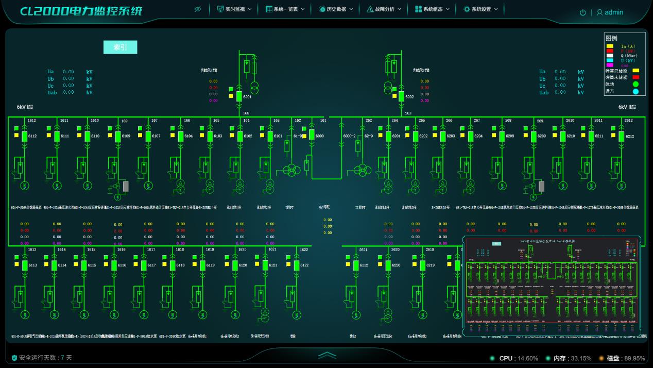Click the power/logout icon beside admin
Viewport: 653px width, 368px height.
pyautogui.click(x=582, y=12)
